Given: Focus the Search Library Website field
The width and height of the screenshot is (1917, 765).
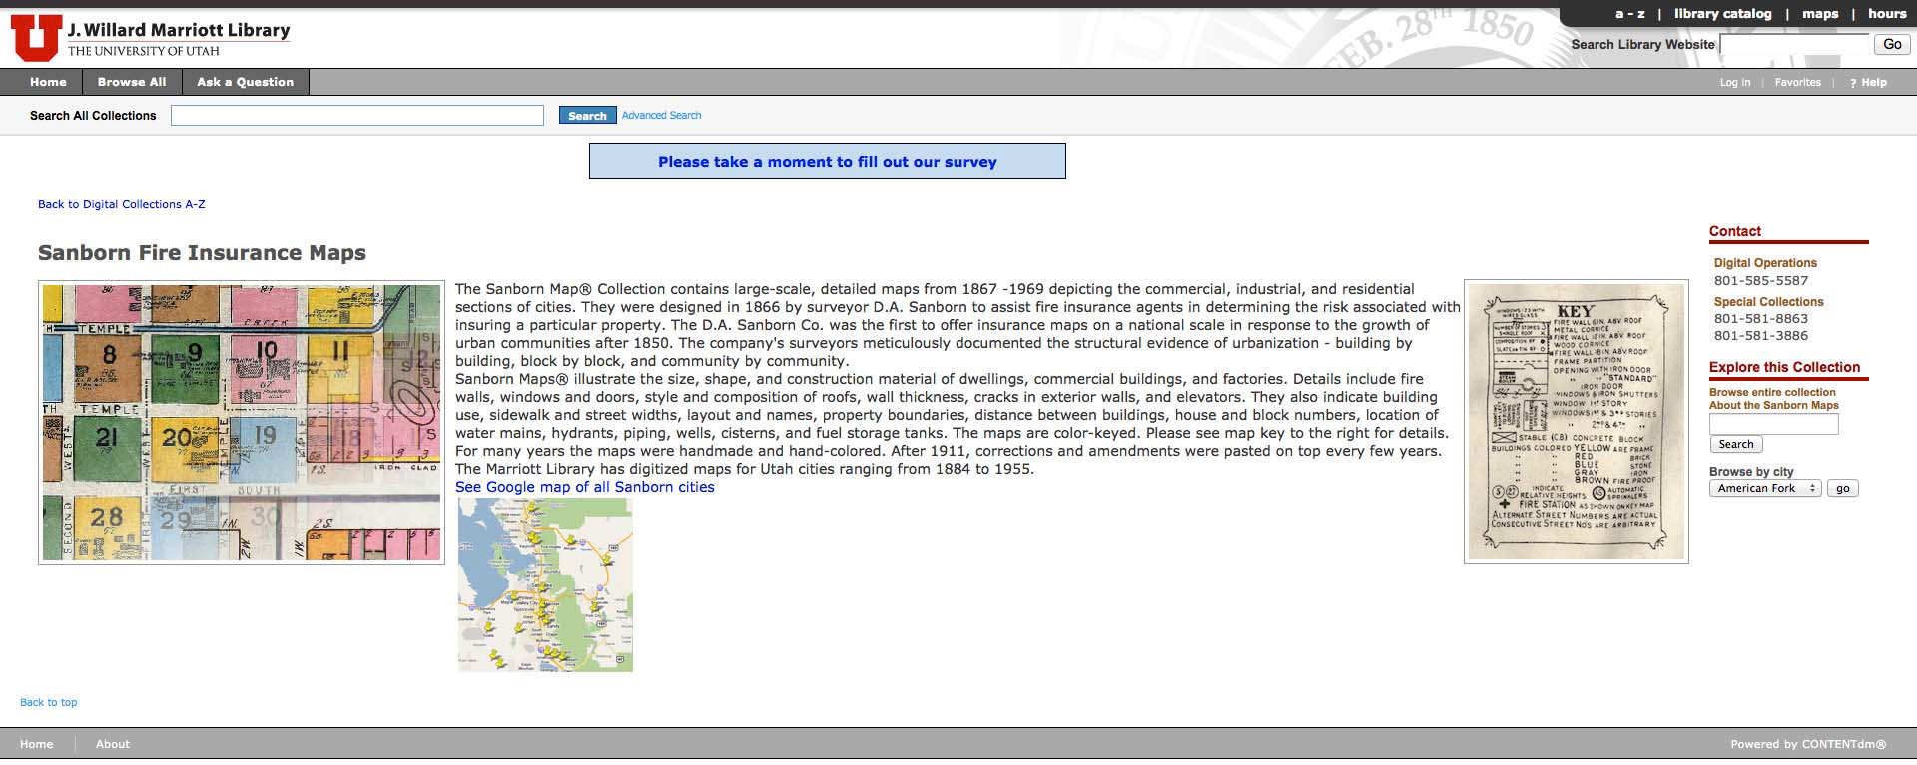Looking at the screenshot, I should 1794,44.
